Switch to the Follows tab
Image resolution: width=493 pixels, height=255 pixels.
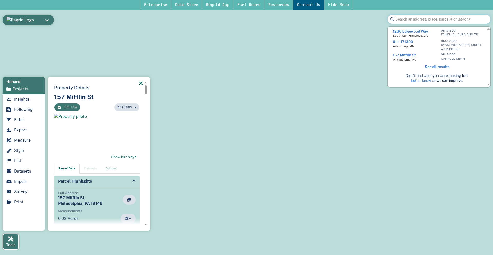pyautogui.click(x=111, y=168)
